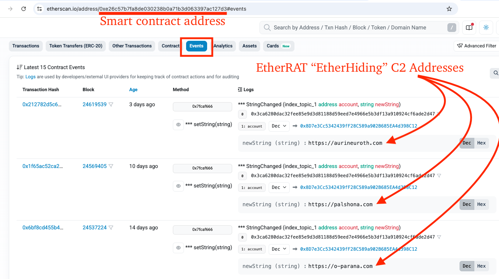The image size is (499, 279).
Task: Open Etherscan's documentation book icon
Action: click(469, 27)
